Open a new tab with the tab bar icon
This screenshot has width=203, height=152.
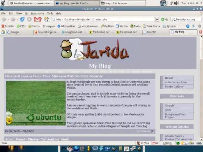coord(3,32)
